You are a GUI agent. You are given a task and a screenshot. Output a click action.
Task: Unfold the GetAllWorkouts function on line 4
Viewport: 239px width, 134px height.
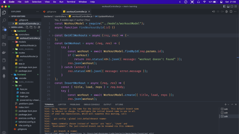tap(53, 35)
